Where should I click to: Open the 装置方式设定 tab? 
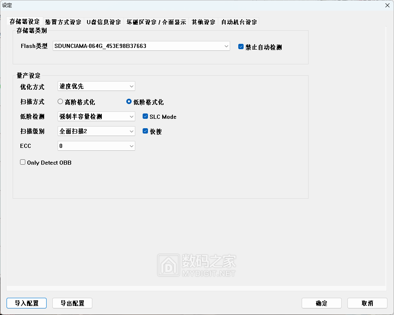pyautogui.click(x=63, y=22)
